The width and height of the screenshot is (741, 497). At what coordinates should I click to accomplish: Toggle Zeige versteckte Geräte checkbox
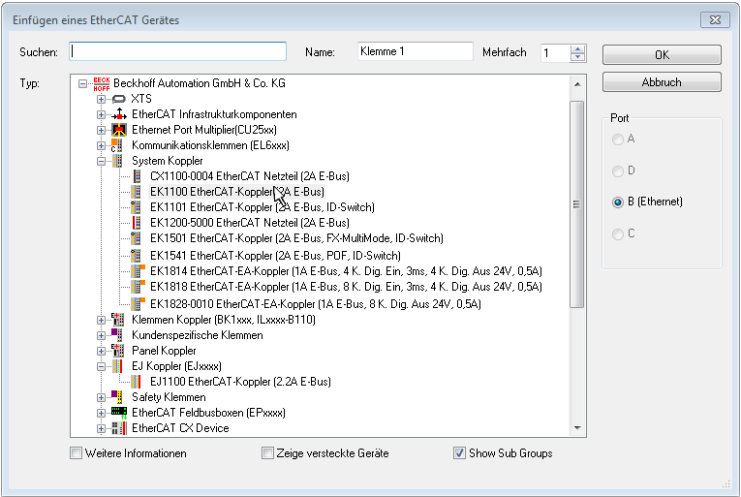[268, 453]
